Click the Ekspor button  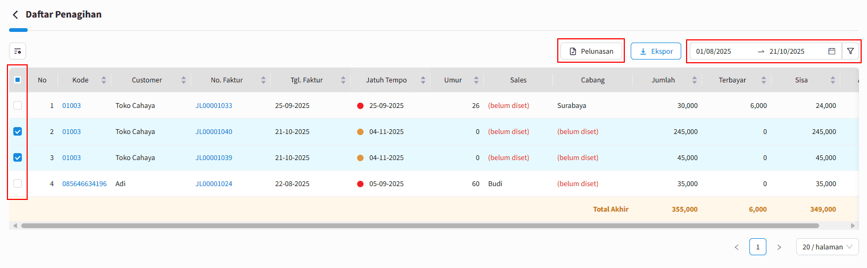click(x=656, y=51)
